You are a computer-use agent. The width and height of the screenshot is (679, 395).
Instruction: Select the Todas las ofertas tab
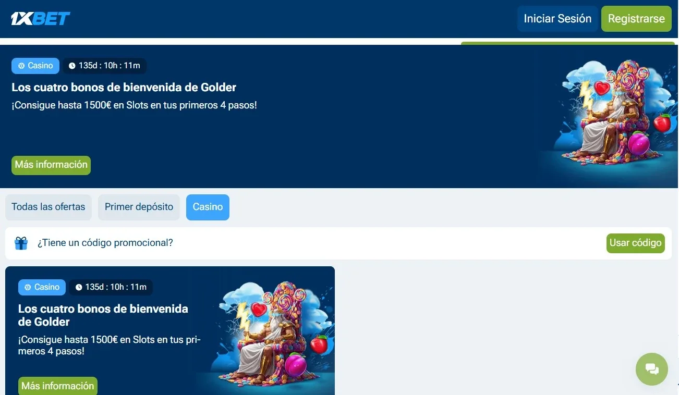coord(48,207)
